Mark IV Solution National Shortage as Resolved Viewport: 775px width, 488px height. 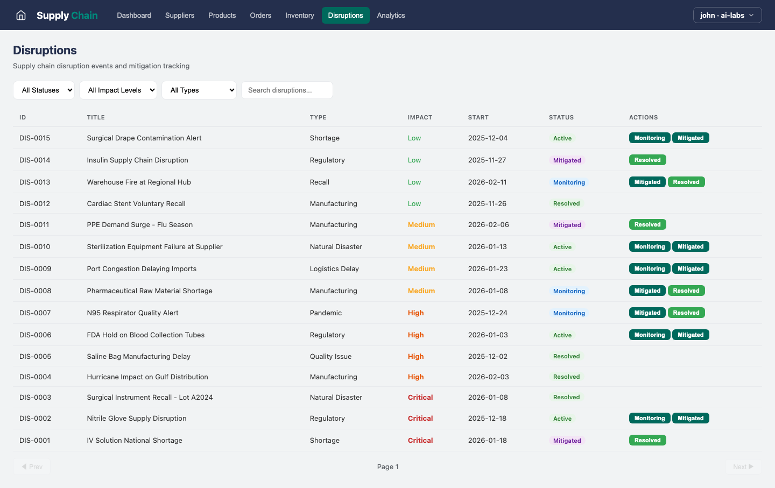pyautogui.click(x=647, y=440)
